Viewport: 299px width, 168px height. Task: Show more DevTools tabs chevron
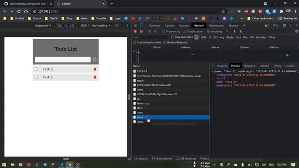coord(244,25)
